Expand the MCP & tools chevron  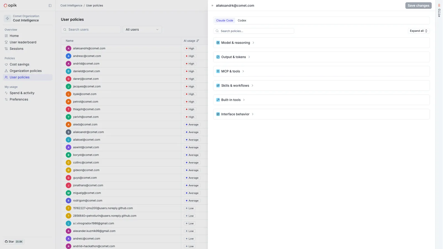[243, 71]
